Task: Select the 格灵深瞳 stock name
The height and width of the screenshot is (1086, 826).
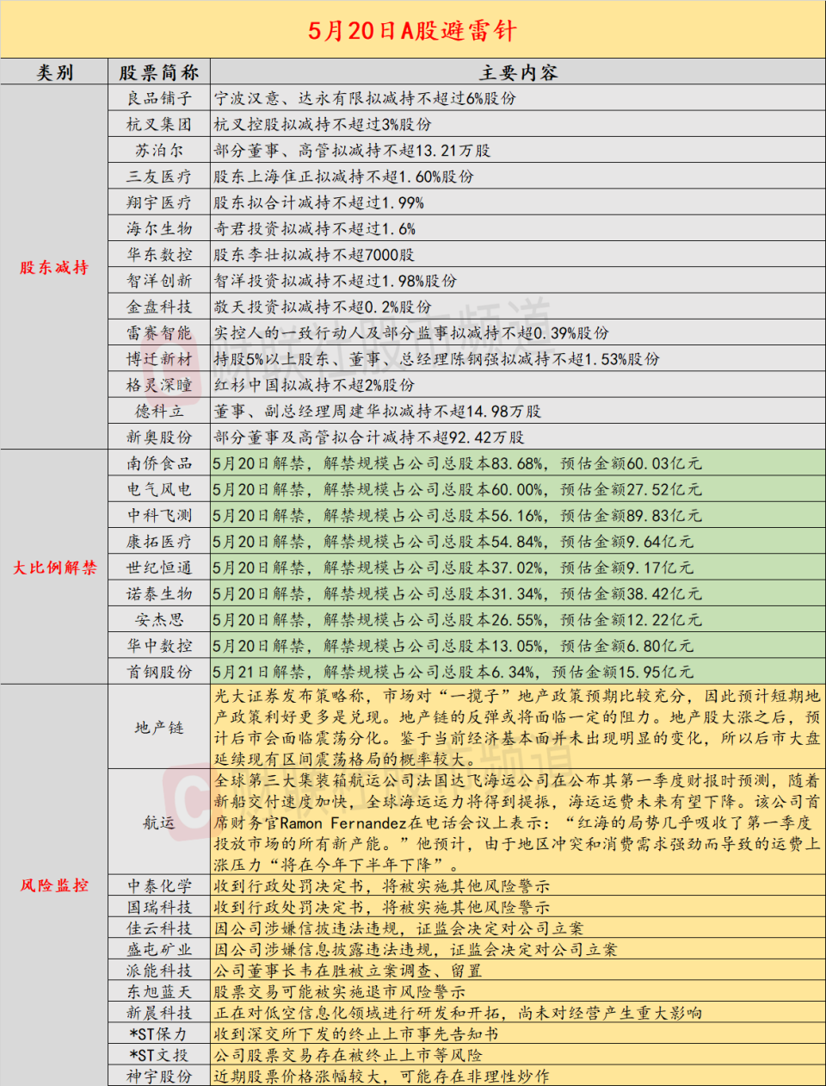Action: (x=159, y=384)
